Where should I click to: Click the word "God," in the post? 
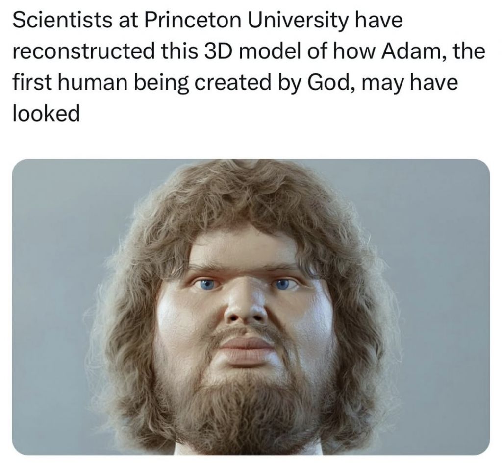(x=332, y=83)
